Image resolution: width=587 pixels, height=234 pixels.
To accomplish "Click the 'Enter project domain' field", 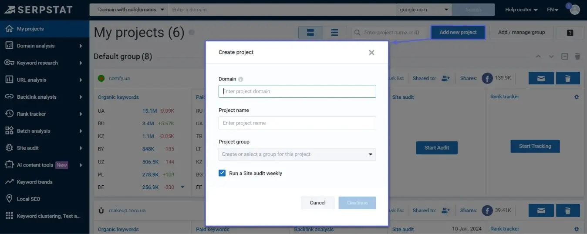I will point(297,91).
